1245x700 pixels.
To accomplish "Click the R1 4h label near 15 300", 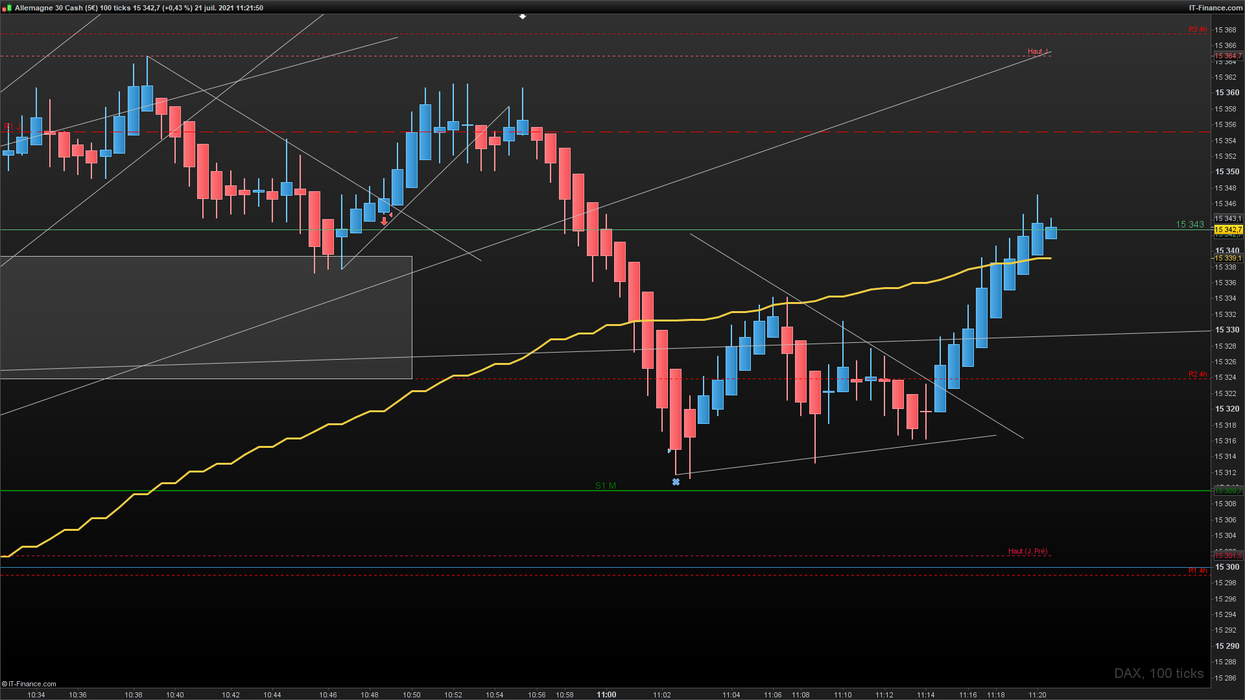I will 1197,570.
